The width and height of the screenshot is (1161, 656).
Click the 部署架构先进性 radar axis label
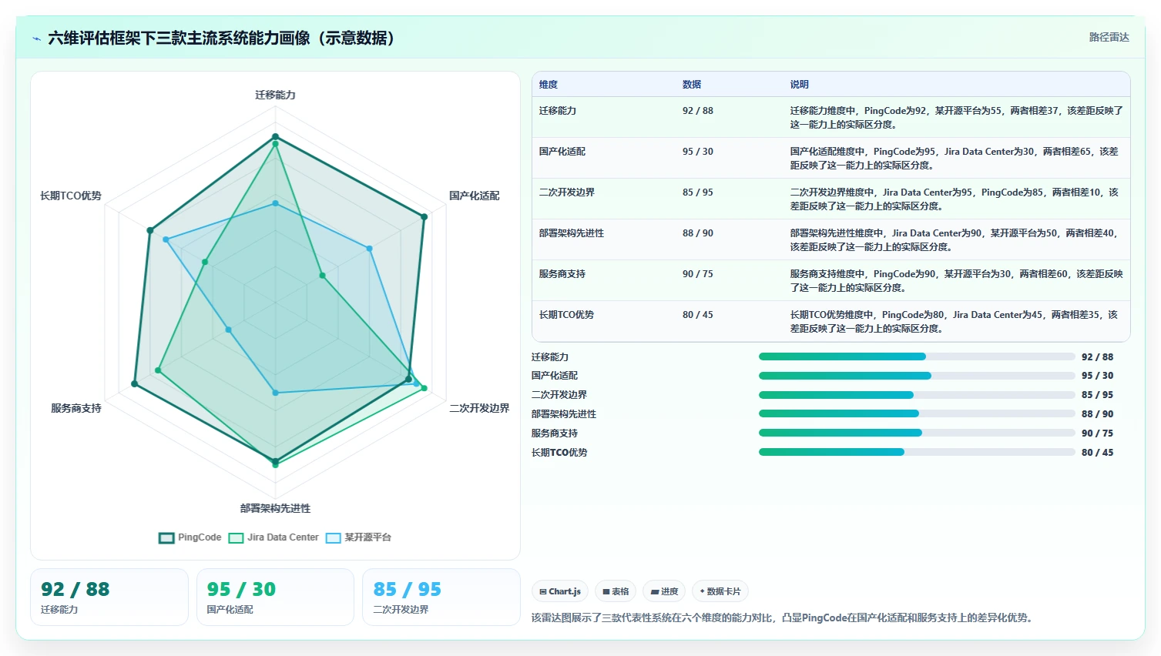[x=275, y=508]
